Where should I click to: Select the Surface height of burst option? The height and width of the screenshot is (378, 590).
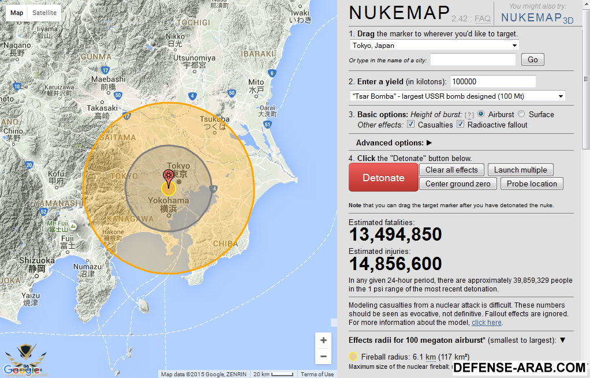(x=521, y=114)
